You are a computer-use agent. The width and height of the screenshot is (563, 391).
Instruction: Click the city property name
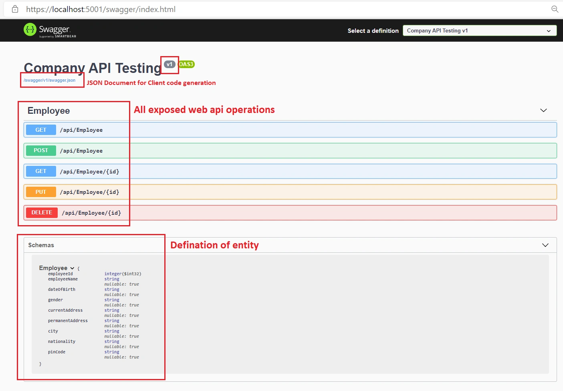point(53,331)
